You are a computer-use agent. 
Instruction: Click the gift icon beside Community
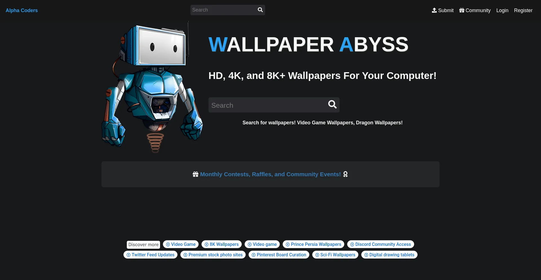(462, 10)
